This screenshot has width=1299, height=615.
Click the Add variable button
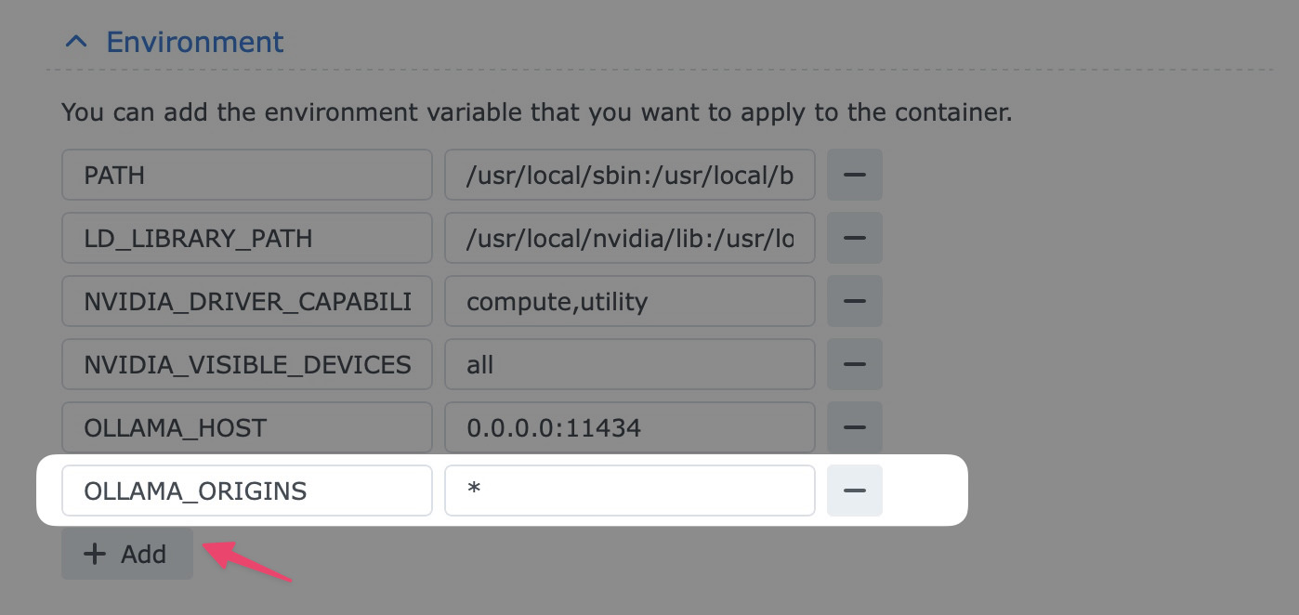point(127,554)
